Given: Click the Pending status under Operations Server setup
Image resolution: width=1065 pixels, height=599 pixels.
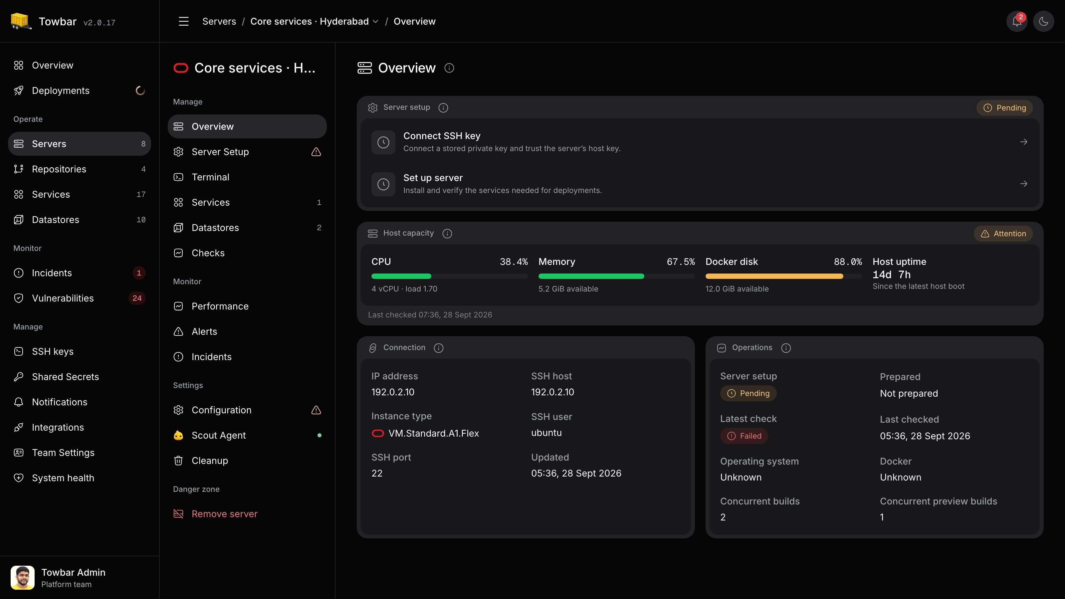Looking at the screenshot, I should (748, 393).
